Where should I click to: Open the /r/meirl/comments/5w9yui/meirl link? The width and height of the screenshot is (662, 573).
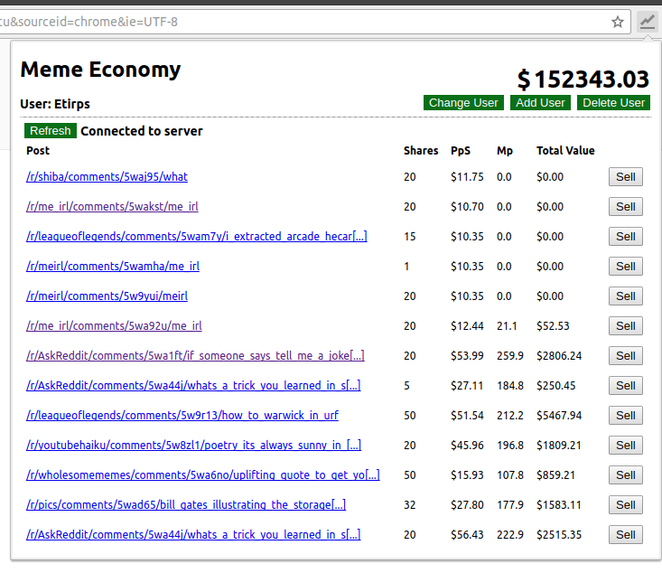pos(107,296)
